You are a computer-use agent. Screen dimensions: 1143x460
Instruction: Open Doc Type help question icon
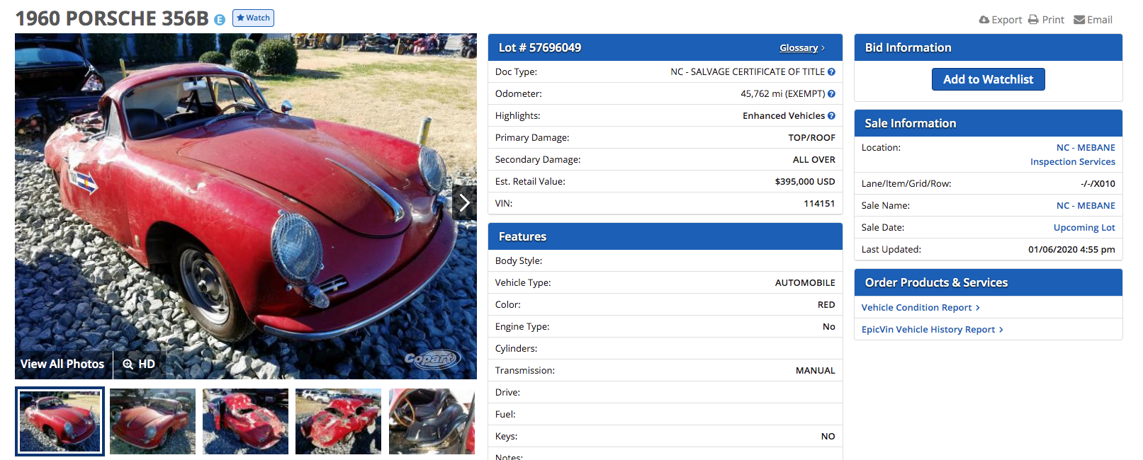(x=831, y=71)
